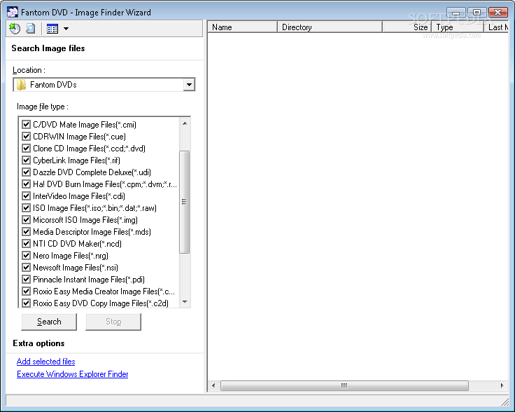
Task: Sort results by Name column header
Action: click(x=243, y=27)
